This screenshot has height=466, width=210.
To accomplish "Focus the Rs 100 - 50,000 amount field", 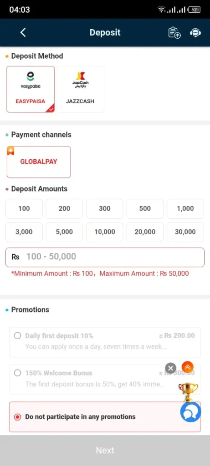I will coord(105,257).
